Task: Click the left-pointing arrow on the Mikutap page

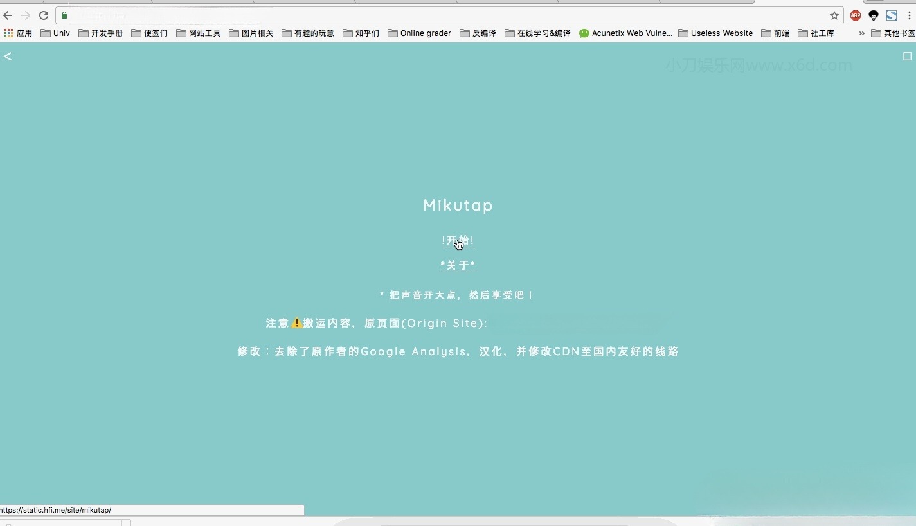Action: point(8,57)
